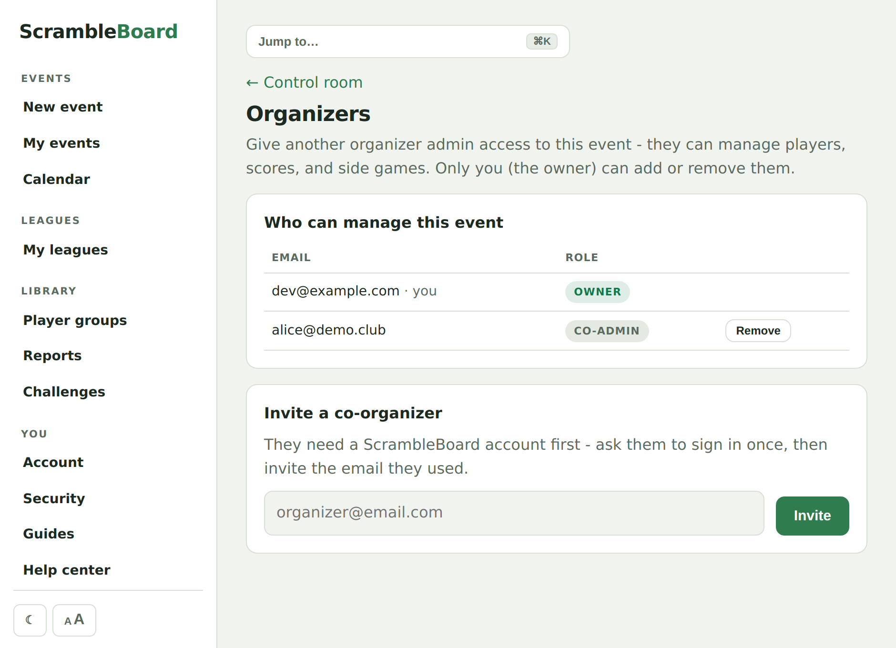
Task: Click the ROLE column header
Action: click(x=582, y=257)
